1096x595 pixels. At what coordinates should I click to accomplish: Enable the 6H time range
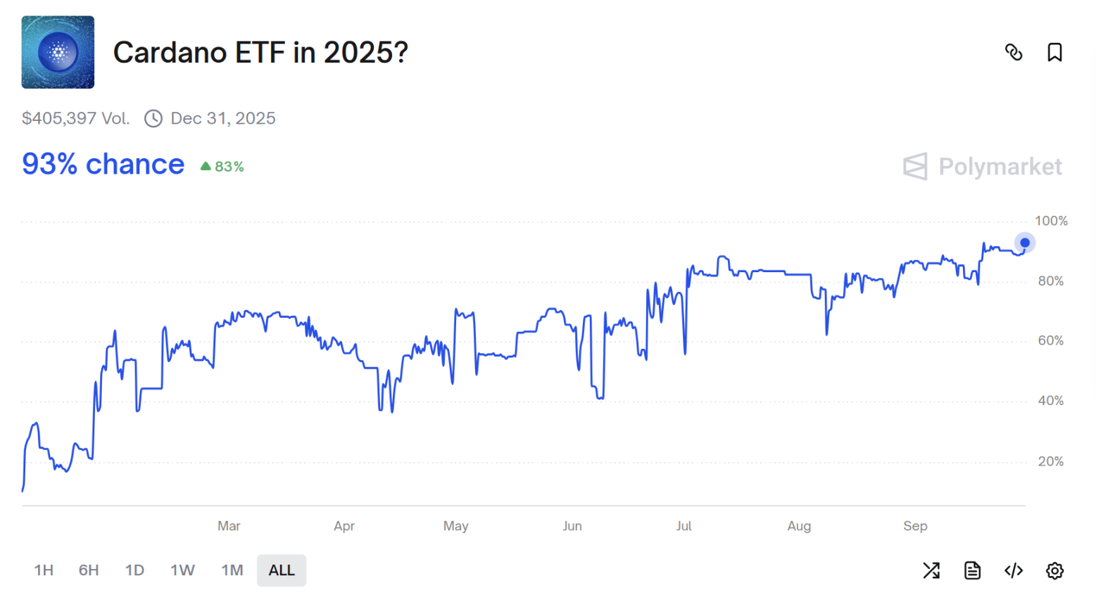coord(88,570)
